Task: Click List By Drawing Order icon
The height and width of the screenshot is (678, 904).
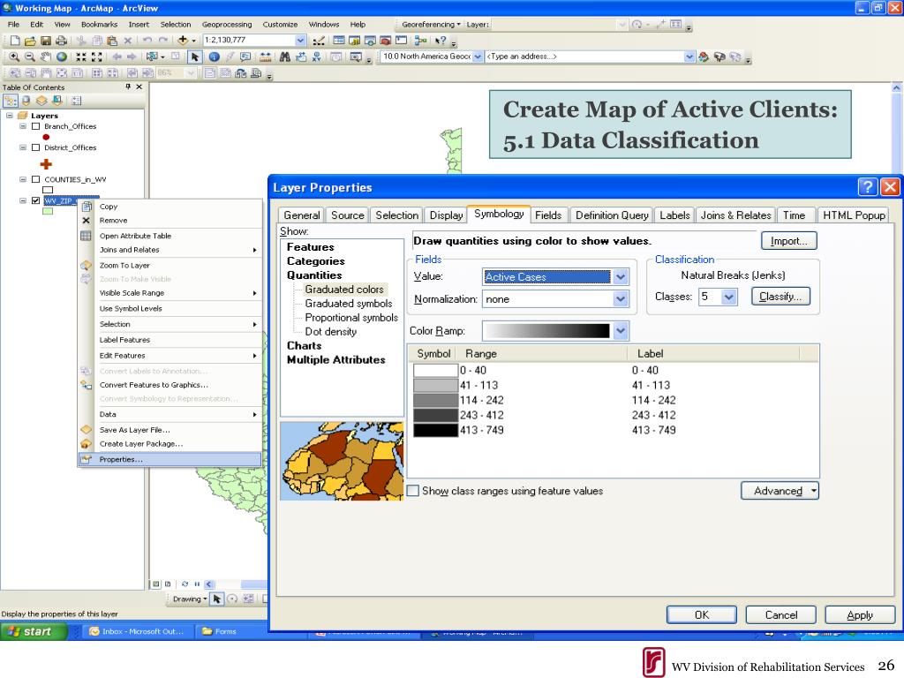Action: 11,101
